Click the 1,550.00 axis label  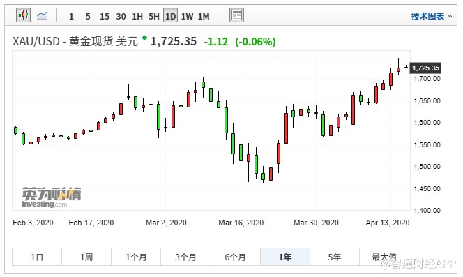(x=427, y=145)
